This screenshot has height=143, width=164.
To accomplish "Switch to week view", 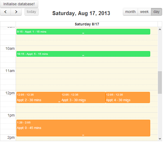I will (144, 12).
